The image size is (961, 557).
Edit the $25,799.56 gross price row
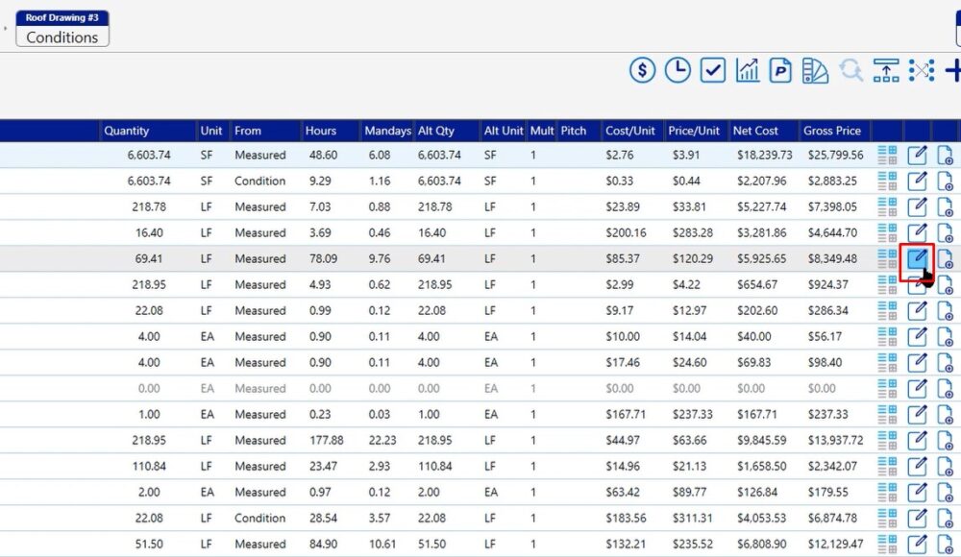tap(918, 155)
